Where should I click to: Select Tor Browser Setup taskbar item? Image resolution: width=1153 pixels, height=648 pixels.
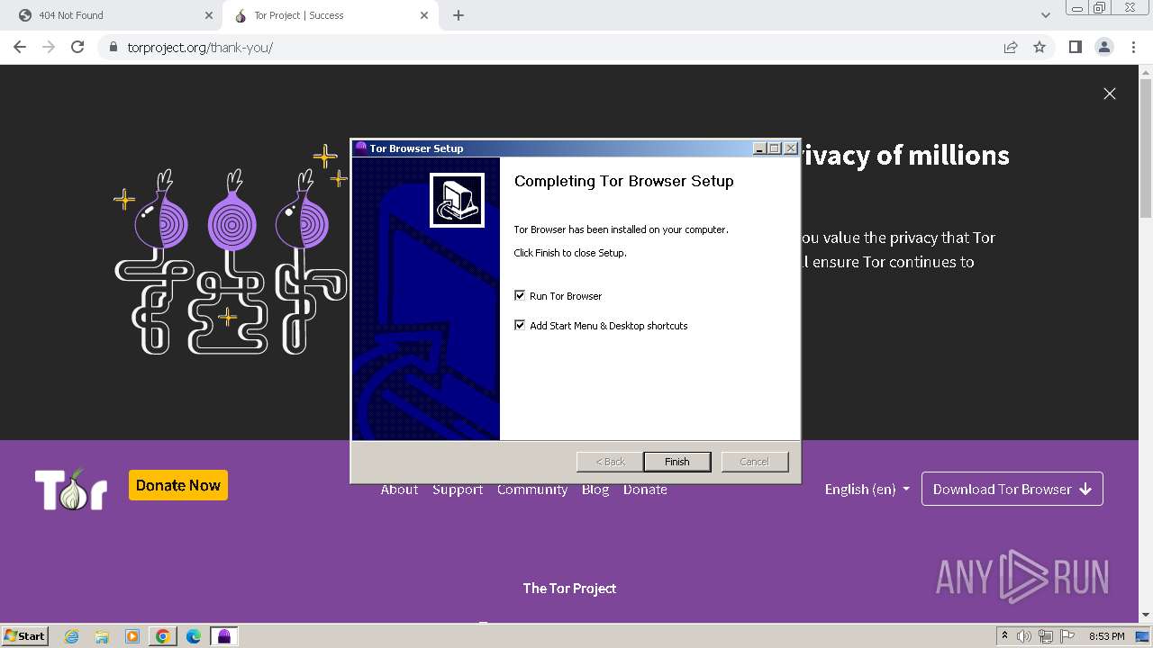click(224, 636)
